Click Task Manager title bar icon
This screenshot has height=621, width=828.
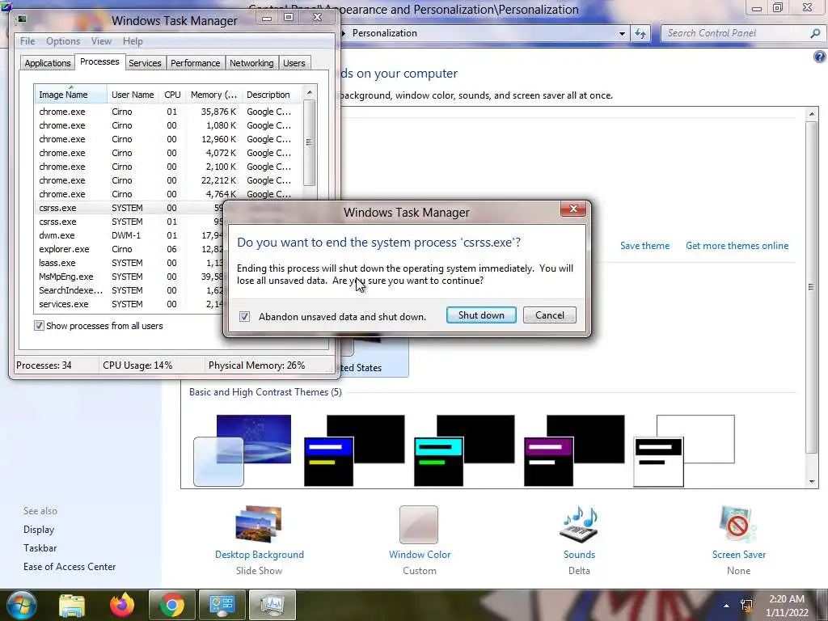click(22, 20)
